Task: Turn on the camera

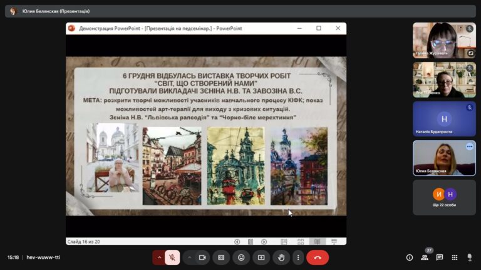Action: [202, 257]
